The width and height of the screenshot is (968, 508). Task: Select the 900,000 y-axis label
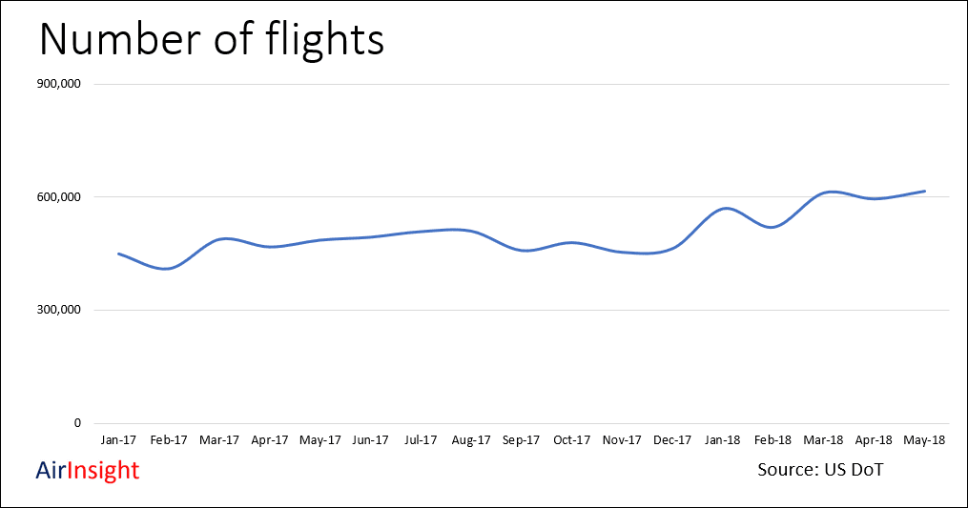(x=60, y=84)
